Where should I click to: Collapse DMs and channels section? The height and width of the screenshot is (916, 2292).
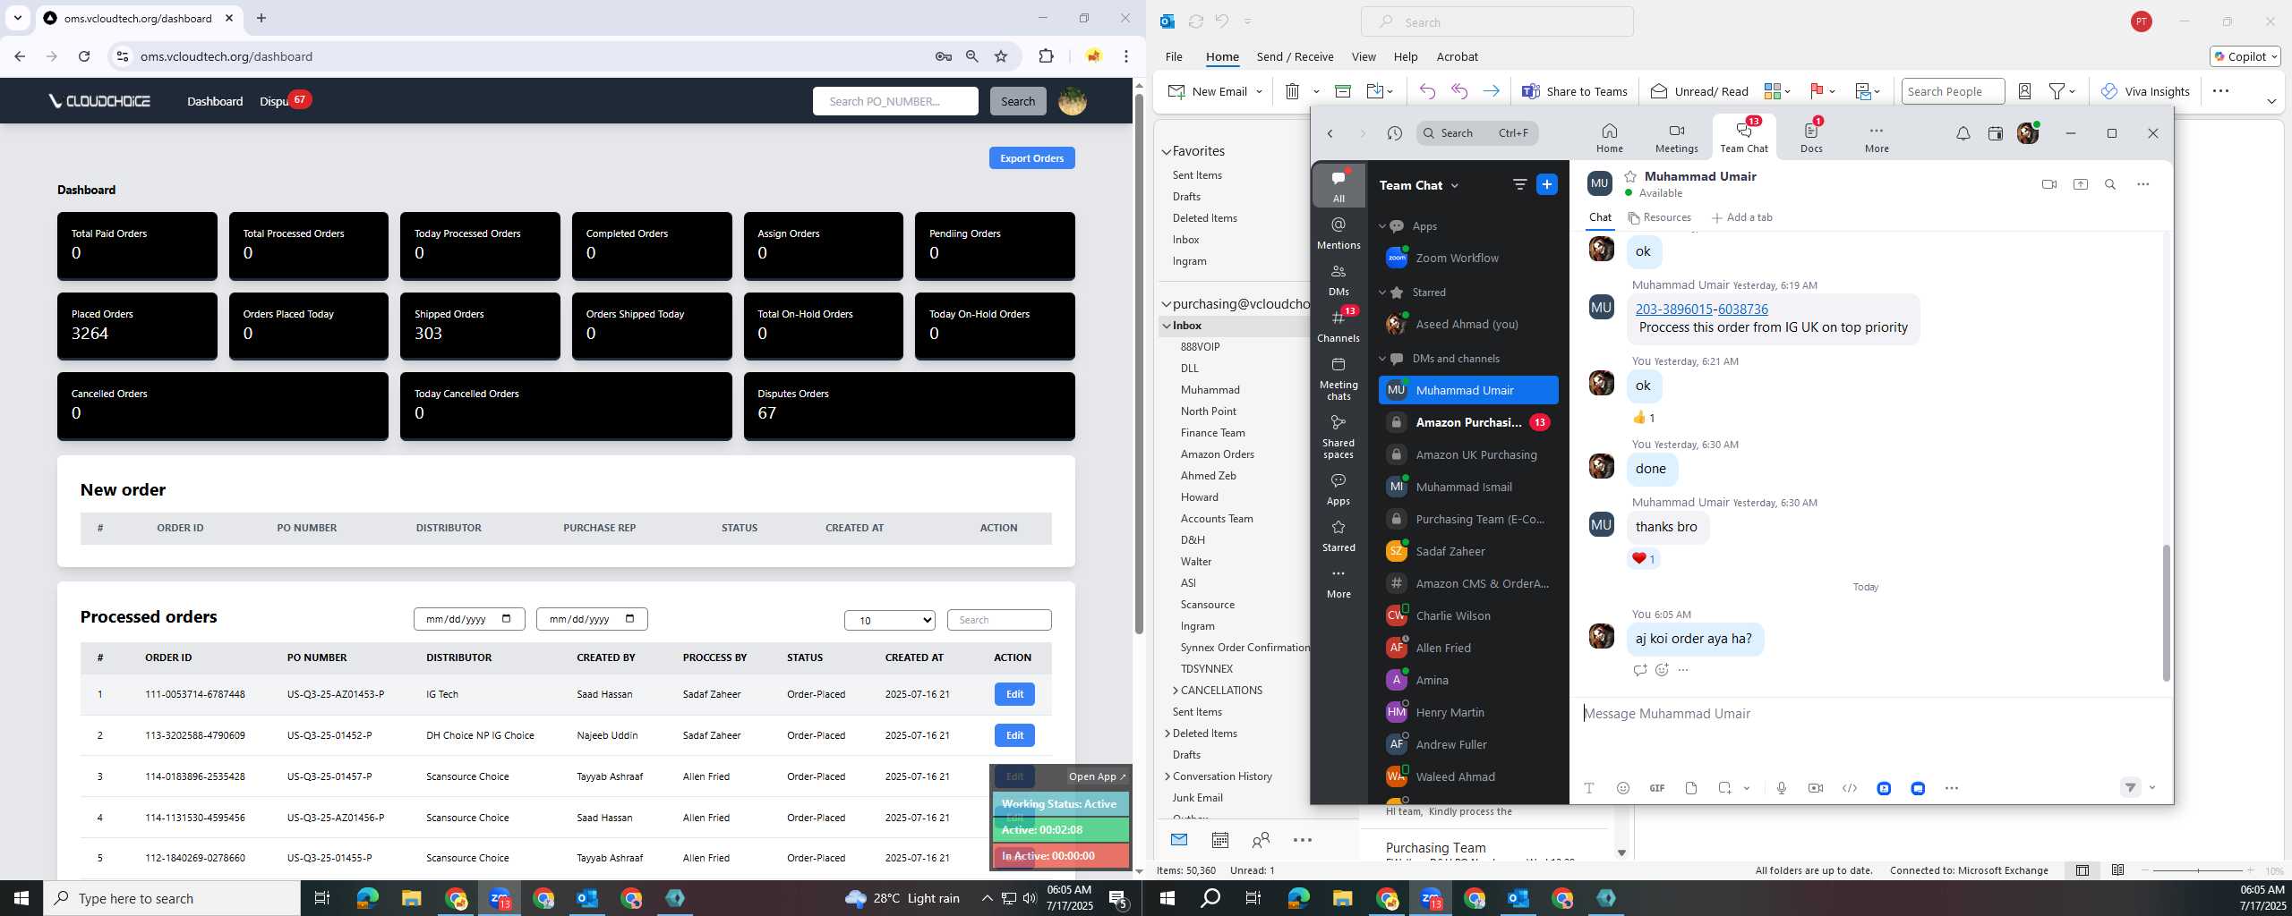[1381, 359]
